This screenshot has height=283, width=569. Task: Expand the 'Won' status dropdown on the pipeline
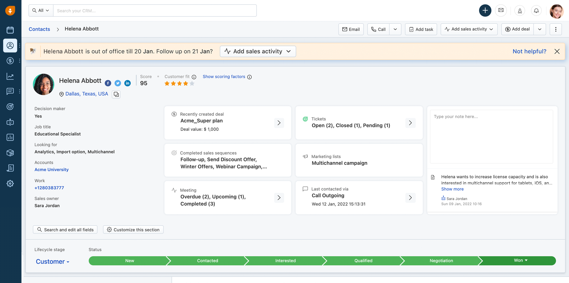[x=526, y=260]
